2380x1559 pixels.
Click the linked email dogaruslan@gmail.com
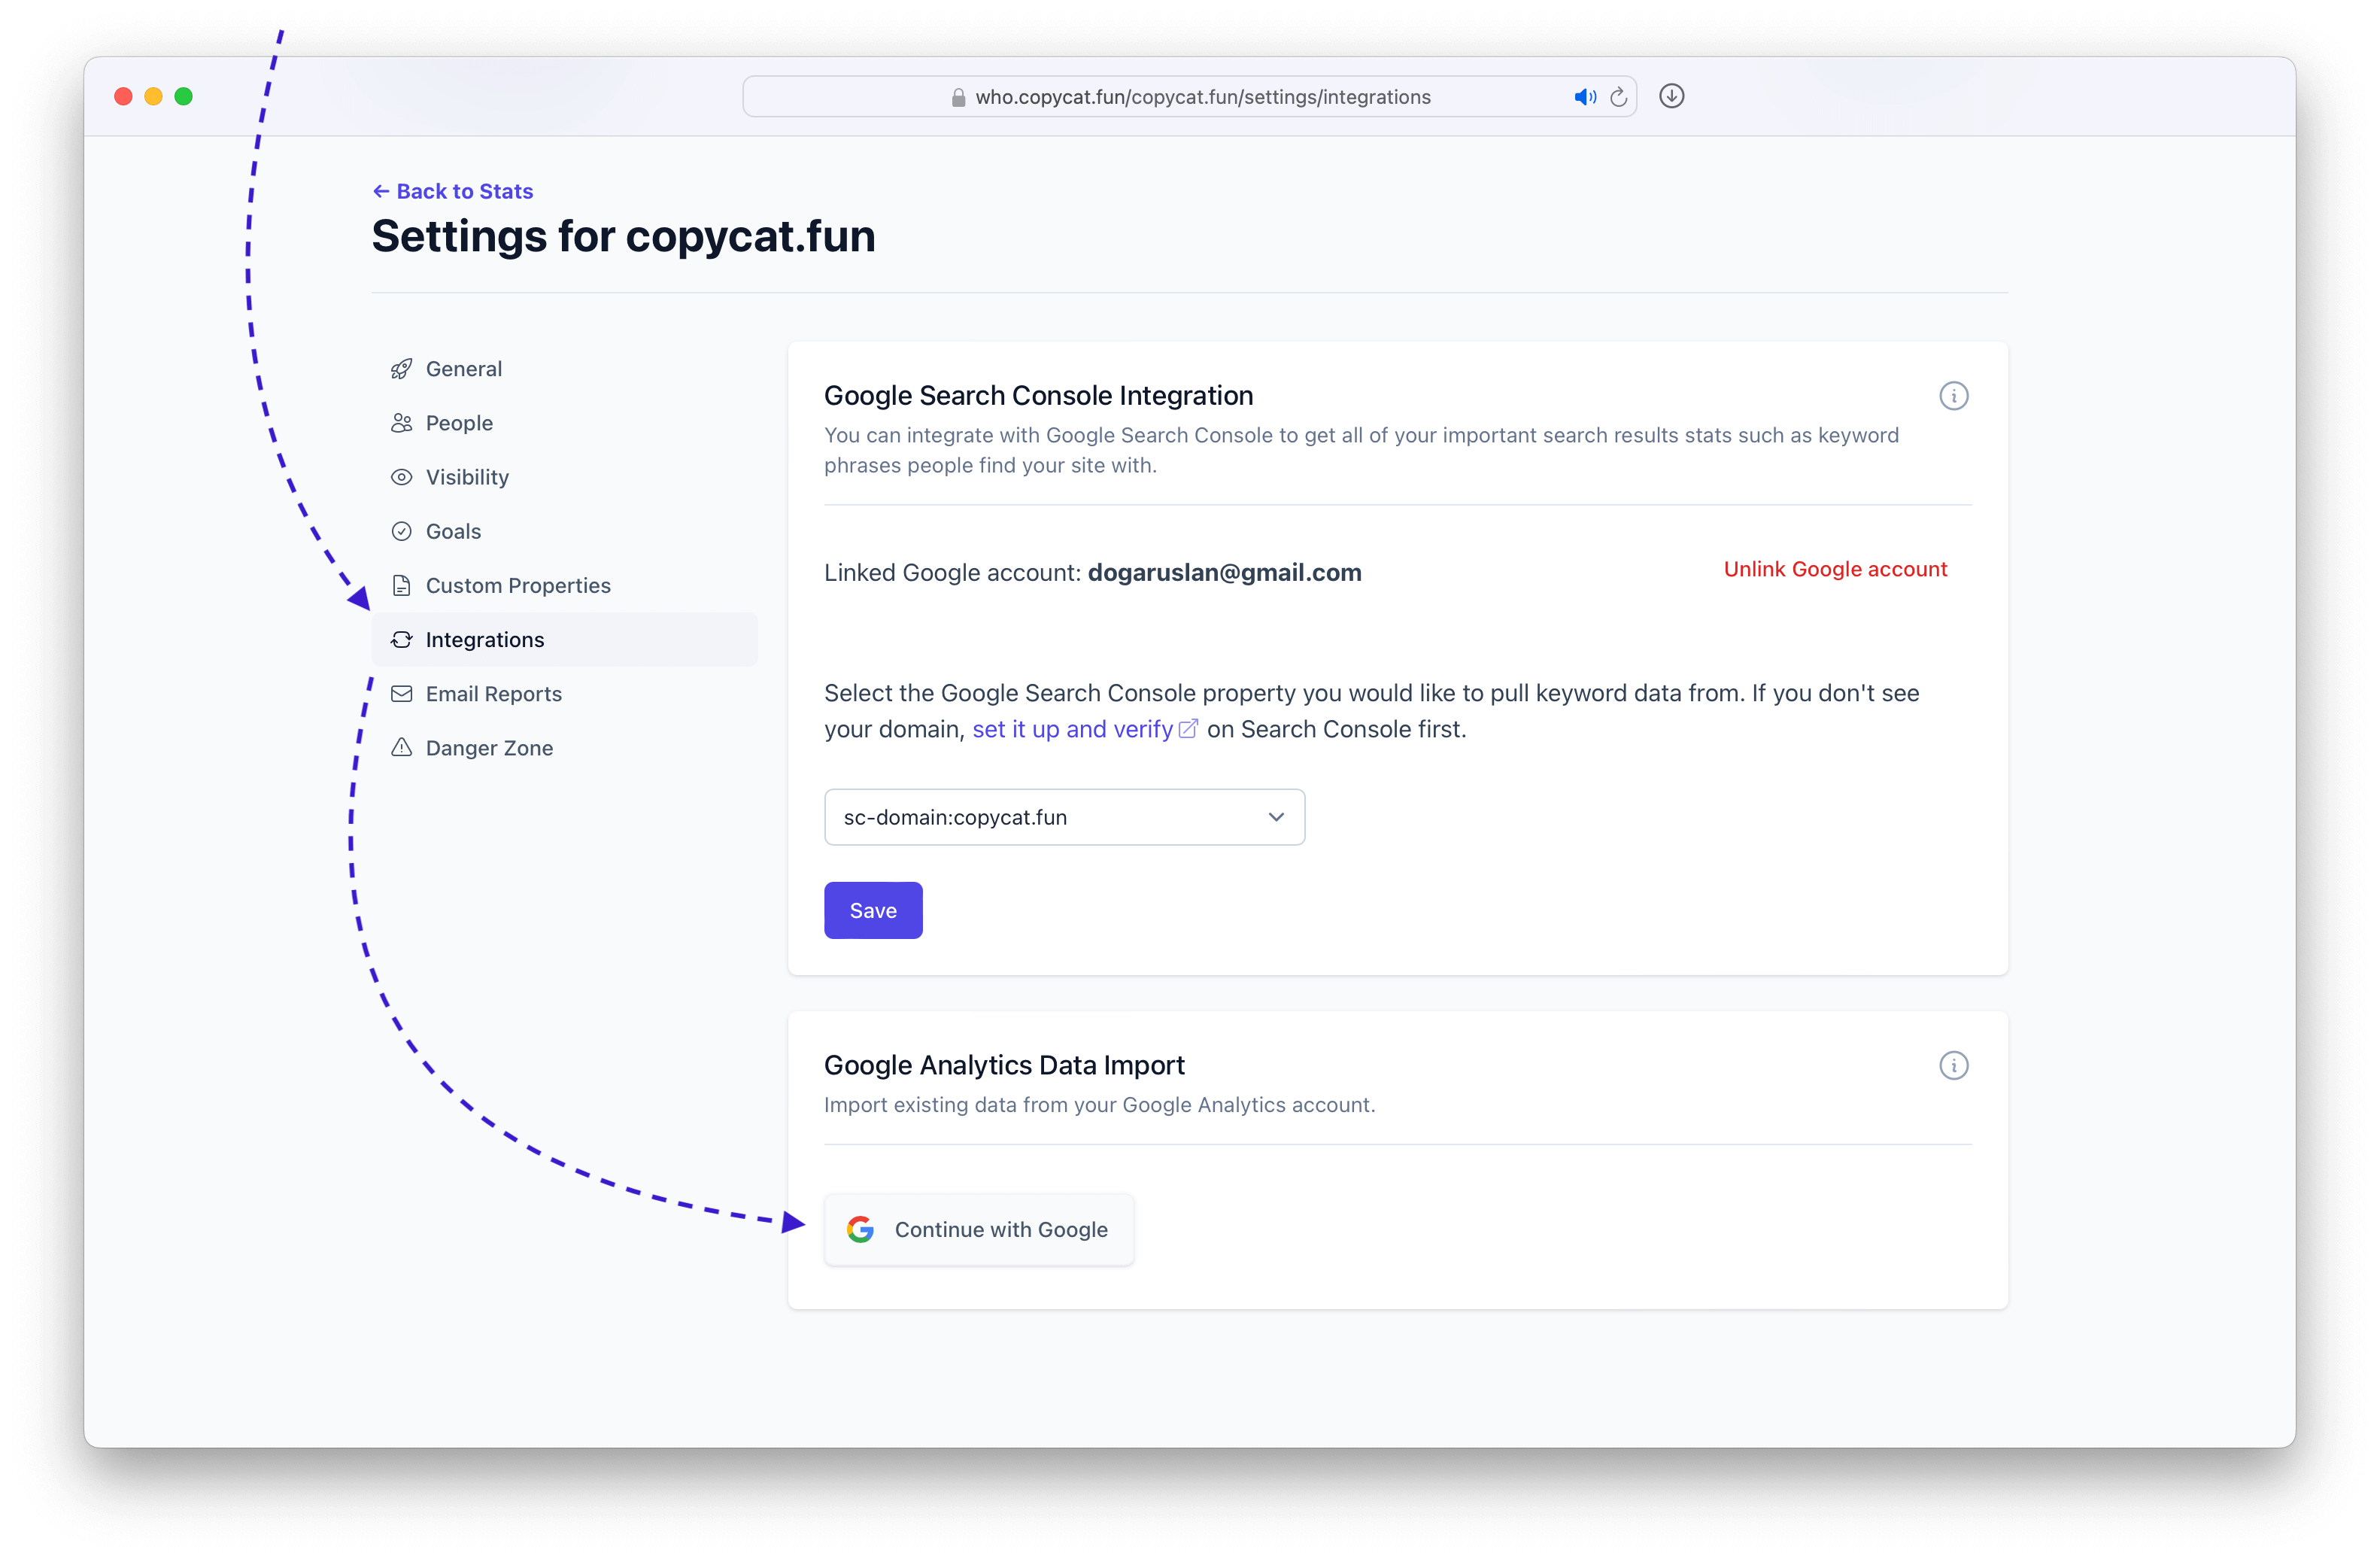pyautogui.click(x=1224, y=572)
